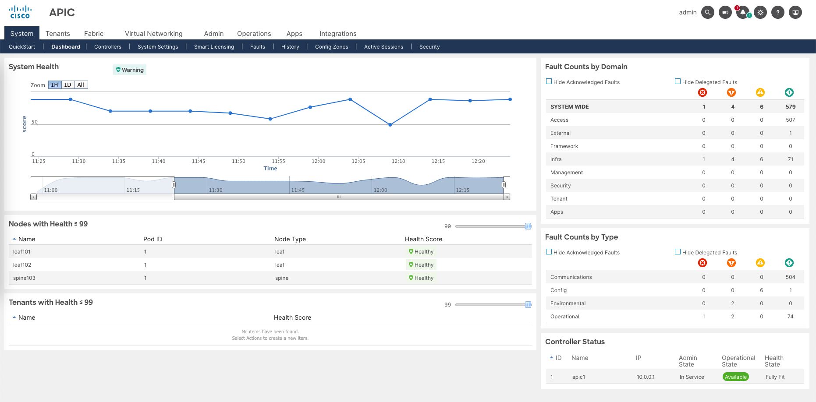Click left scroll arrow of chart time navigator
This screenshot has height=402, width=816.
tap(33, 197)
